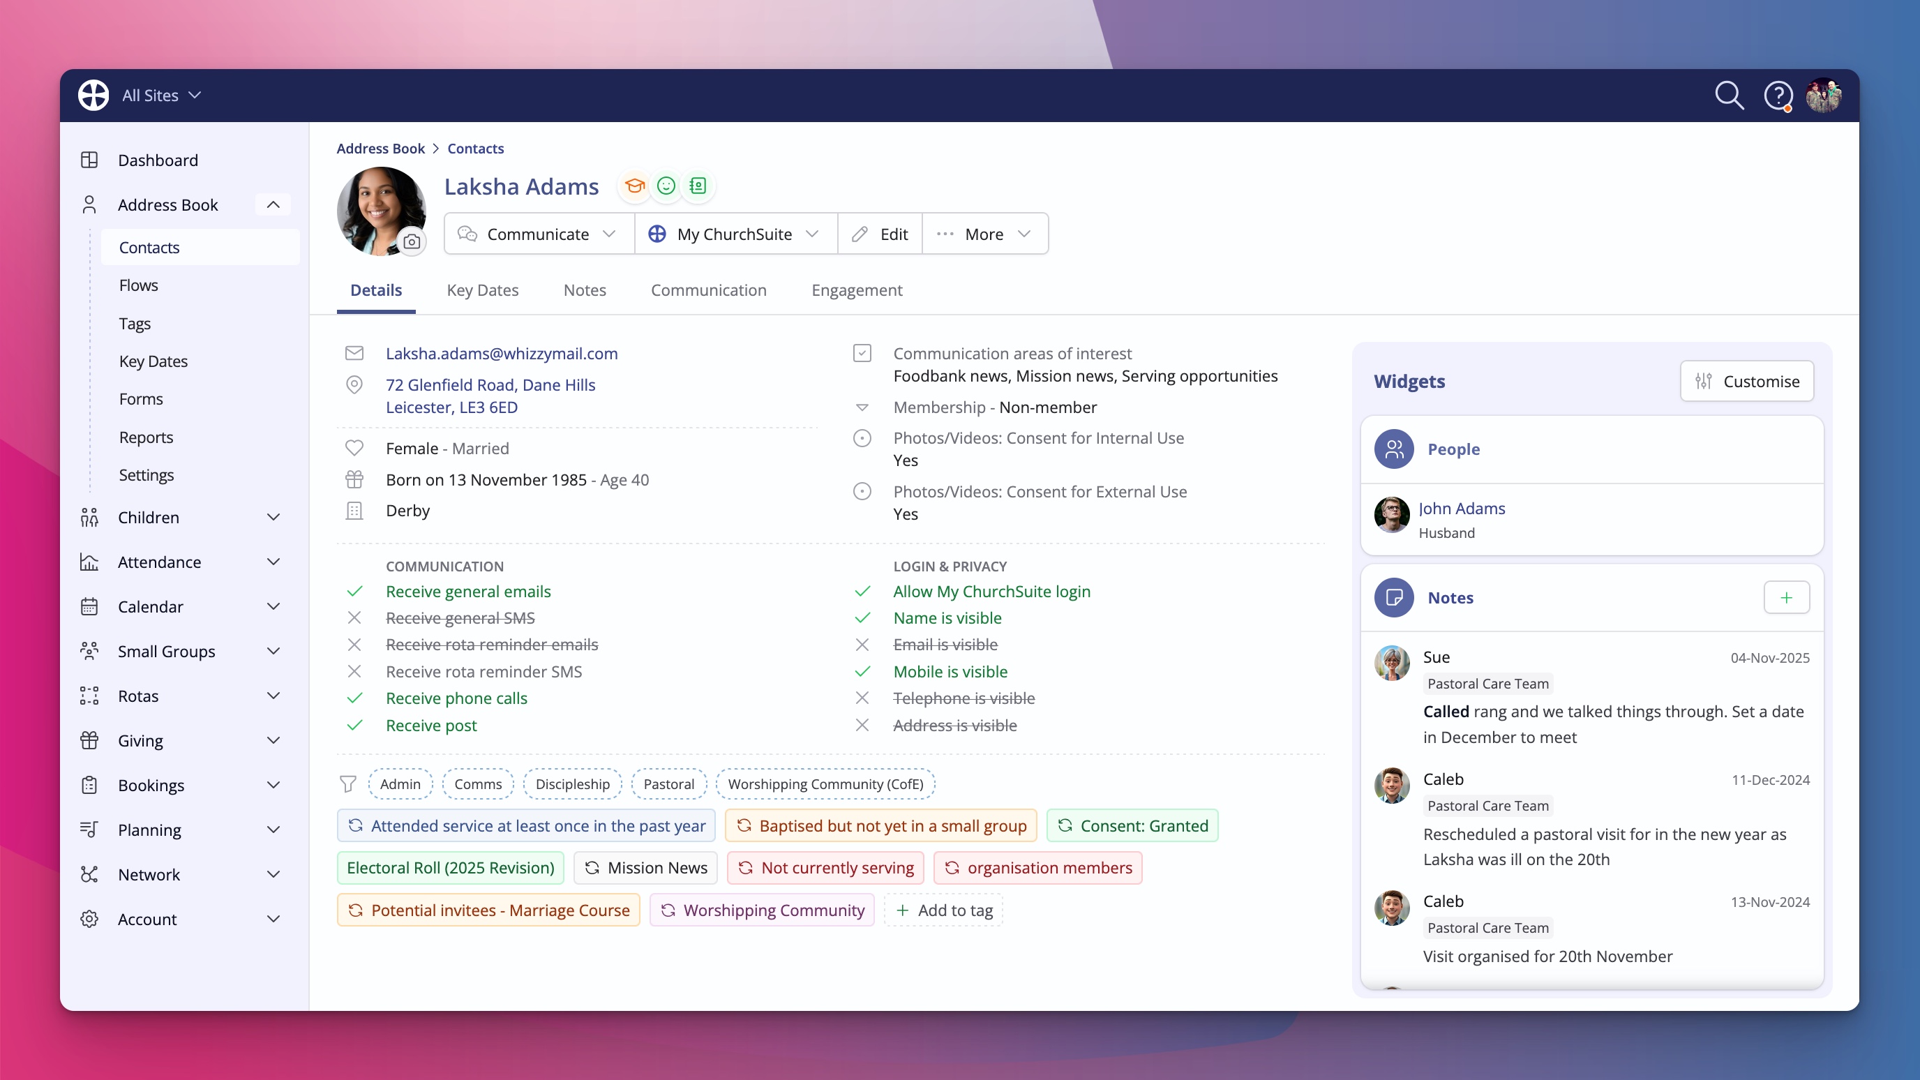Click the location pin icon beside address
Image resolution: width=1920 pixels, height=1080 pixels.
click(354, 384)
